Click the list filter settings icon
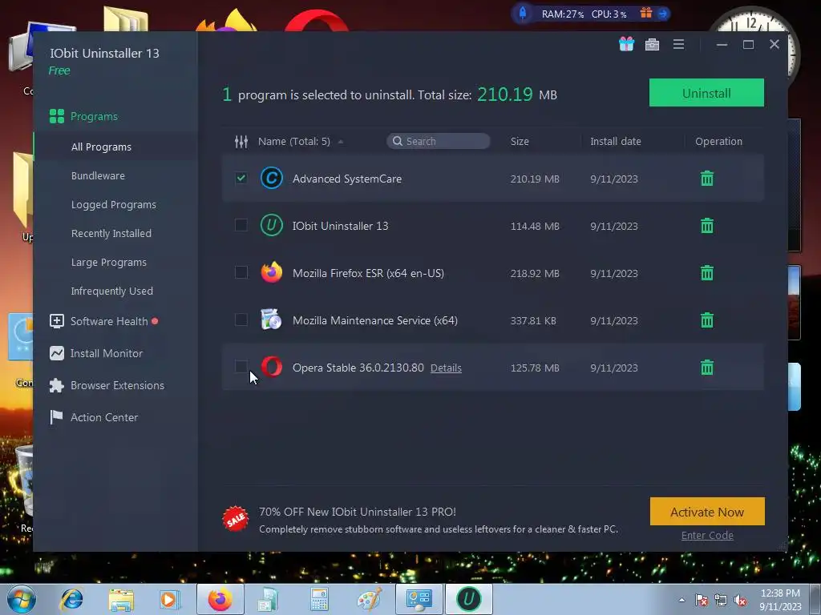Viewport: 821px width, 615px height. (241, 141)
